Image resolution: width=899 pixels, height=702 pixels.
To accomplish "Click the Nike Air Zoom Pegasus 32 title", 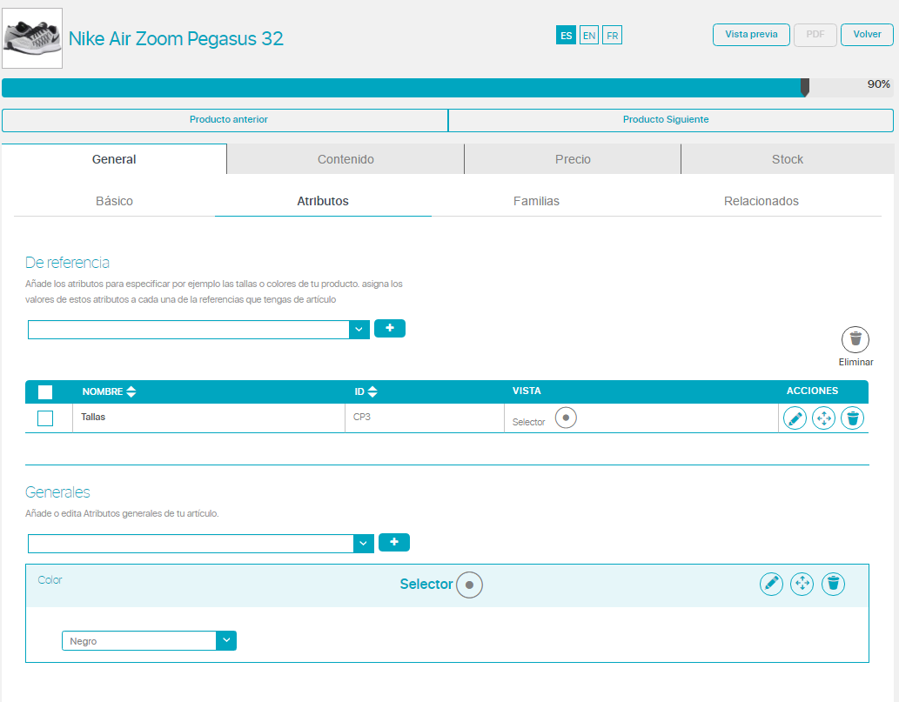I will pos(176,38).
